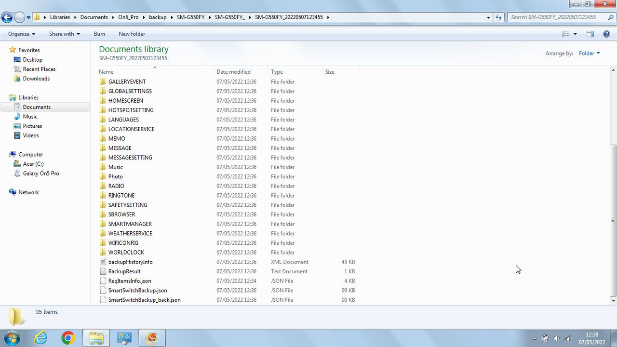
Task: Toggle the preview pane button
Action: pos(590,34)
